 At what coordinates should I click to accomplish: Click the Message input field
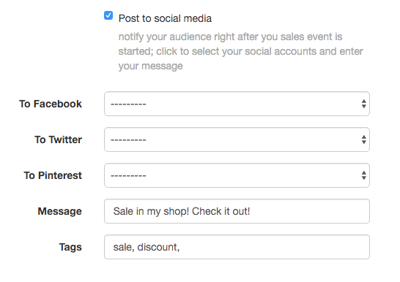click(237, 211)
